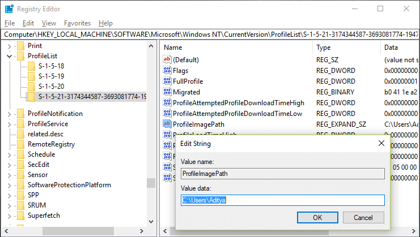
Task: Expand the ProfileNotification tree node
Action: [10, 114]
